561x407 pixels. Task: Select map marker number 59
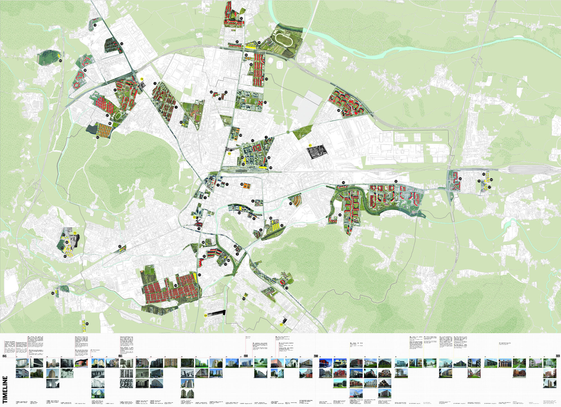(x=271, y=168)
